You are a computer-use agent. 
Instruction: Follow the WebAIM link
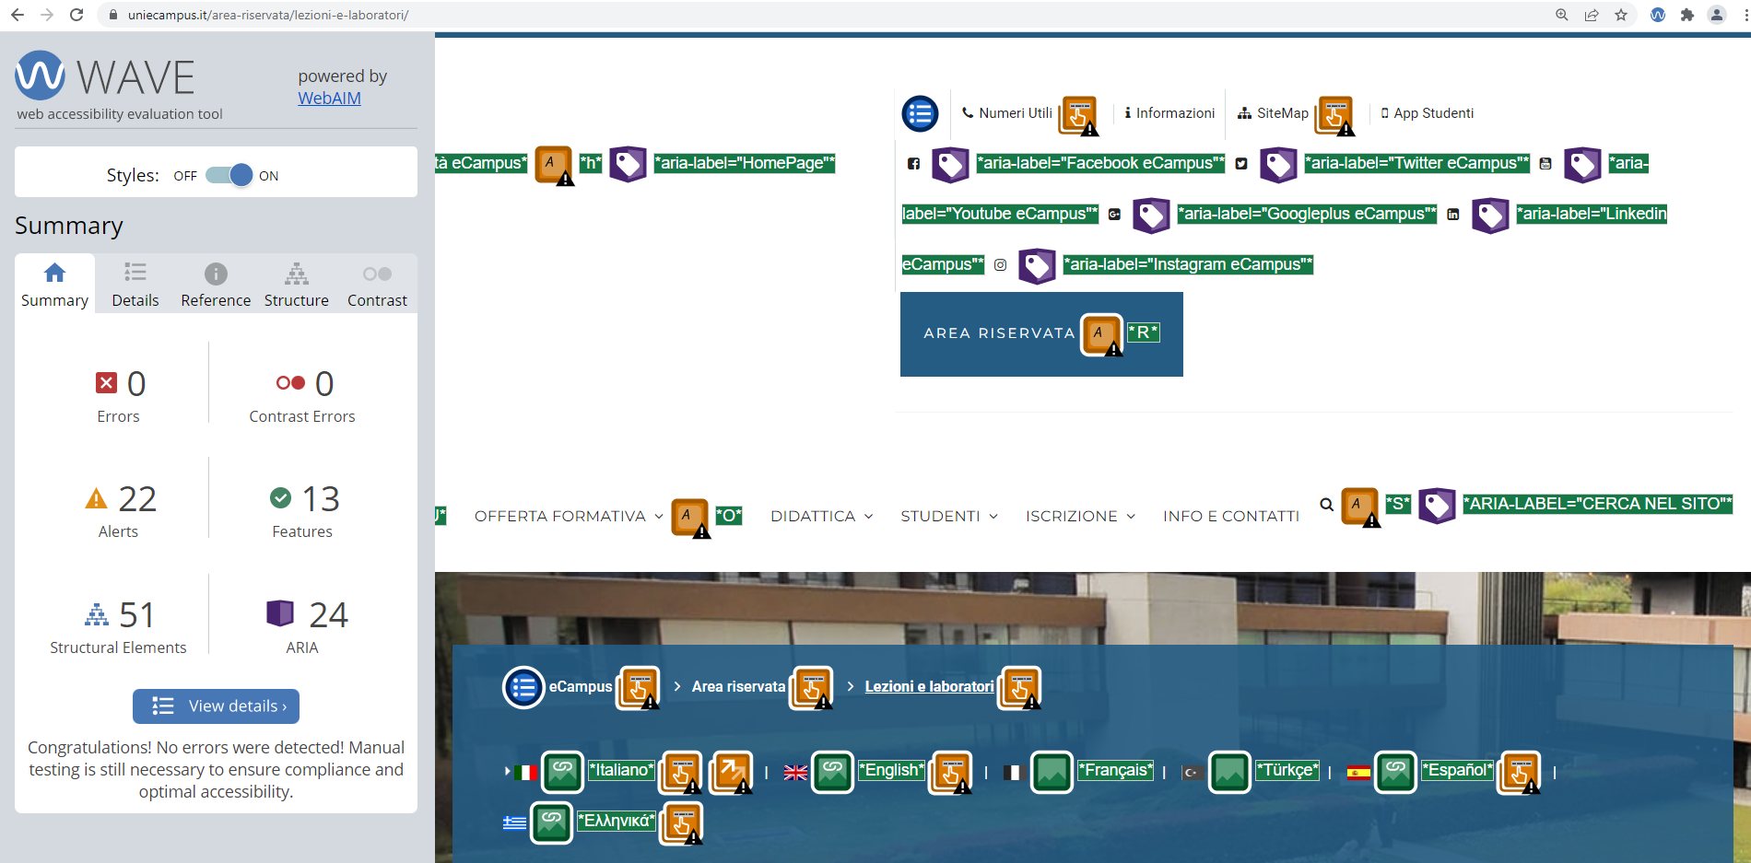[329, 99]
